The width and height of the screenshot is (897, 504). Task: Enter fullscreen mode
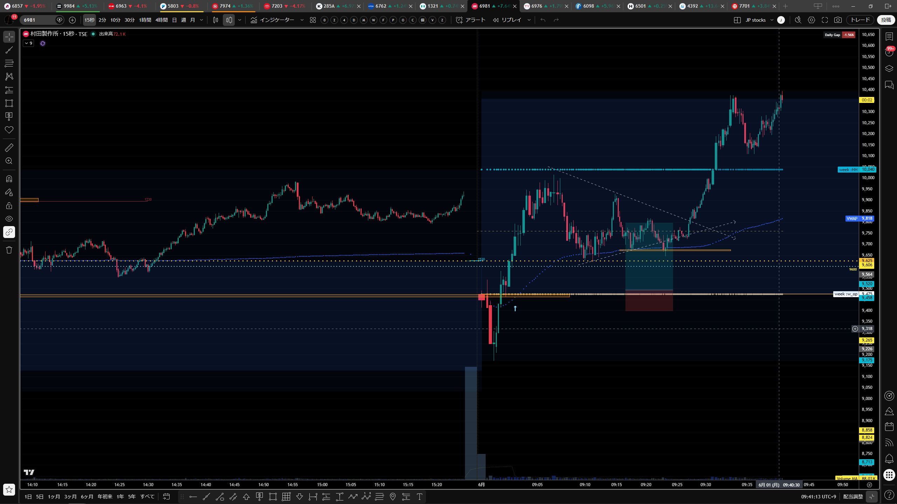tap(825, 20)
